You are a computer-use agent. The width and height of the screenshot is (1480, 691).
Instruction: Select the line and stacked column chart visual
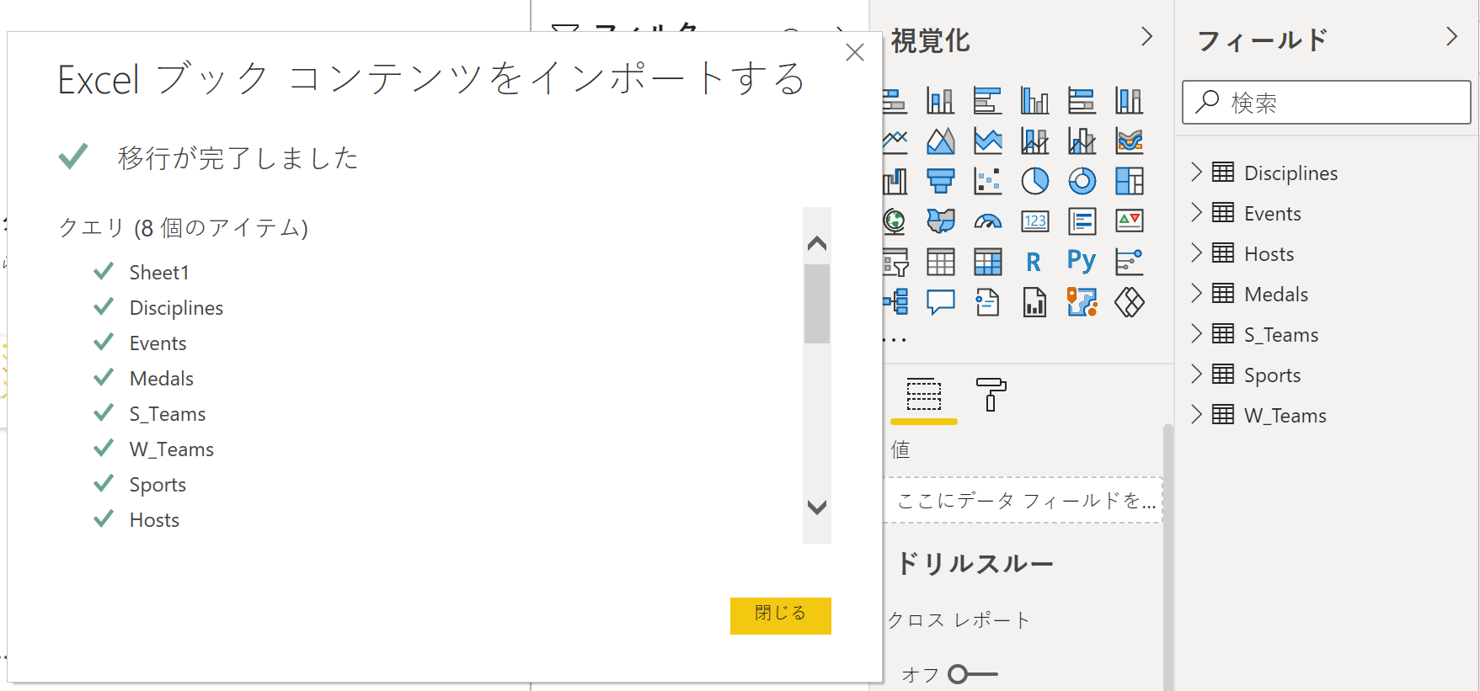(1035, 141)
